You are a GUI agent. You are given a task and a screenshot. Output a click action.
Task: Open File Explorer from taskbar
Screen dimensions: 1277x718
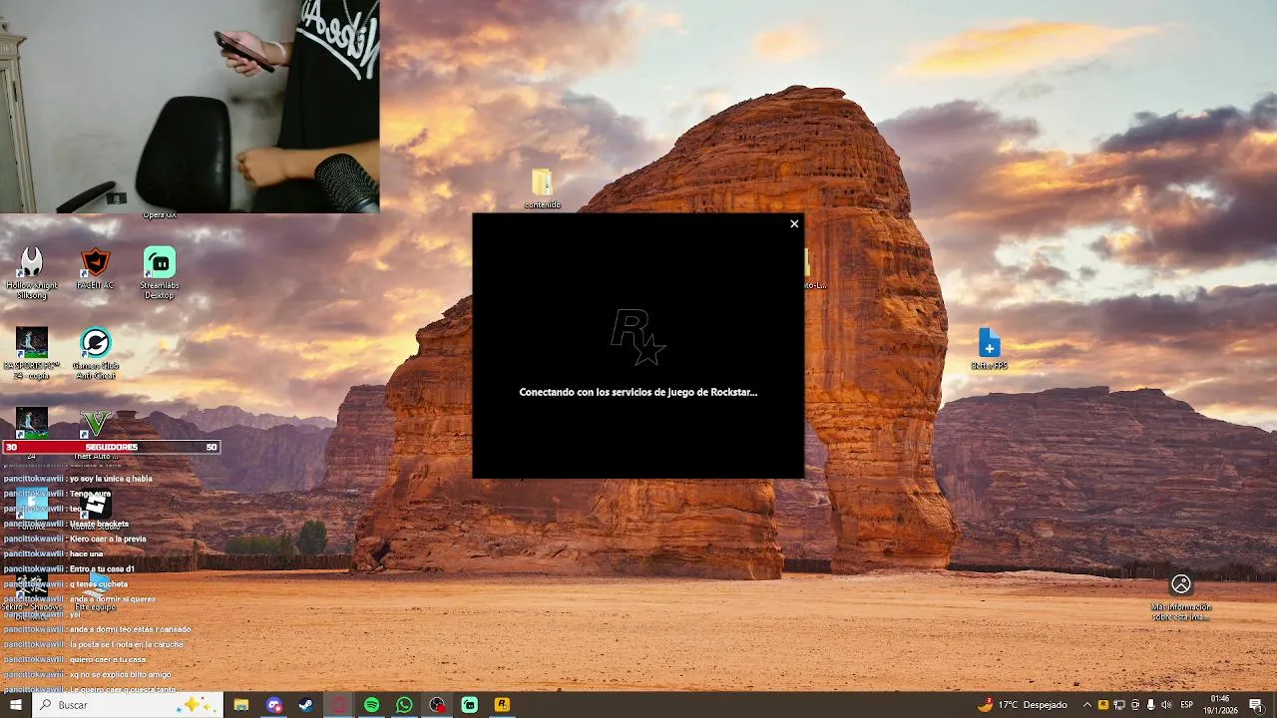[241, 705]
